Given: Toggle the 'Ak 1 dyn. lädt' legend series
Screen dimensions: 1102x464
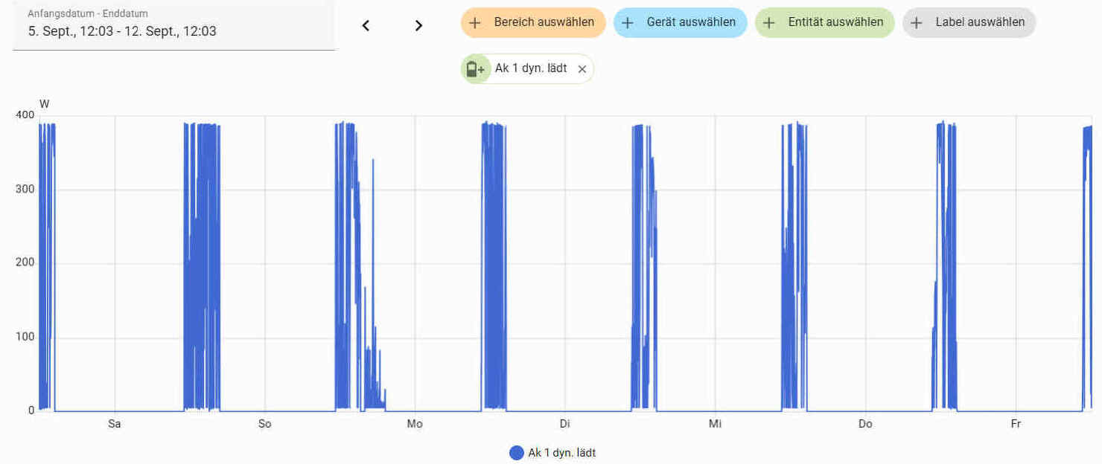Looking at the screenshot, I should 561,453.
